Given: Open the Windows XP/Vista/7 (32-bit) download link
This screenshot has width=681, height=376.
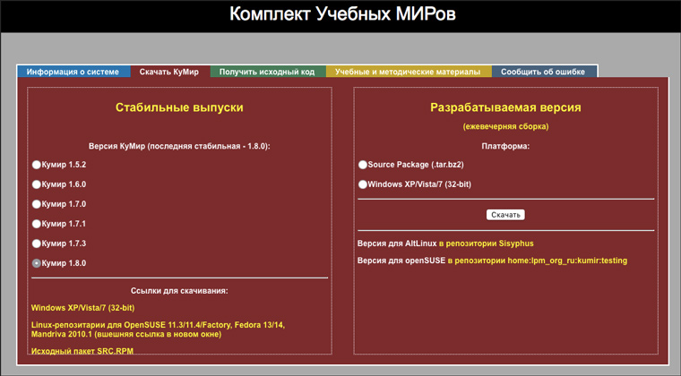Looking at the screenshot, I should click(x=83, y=308).
